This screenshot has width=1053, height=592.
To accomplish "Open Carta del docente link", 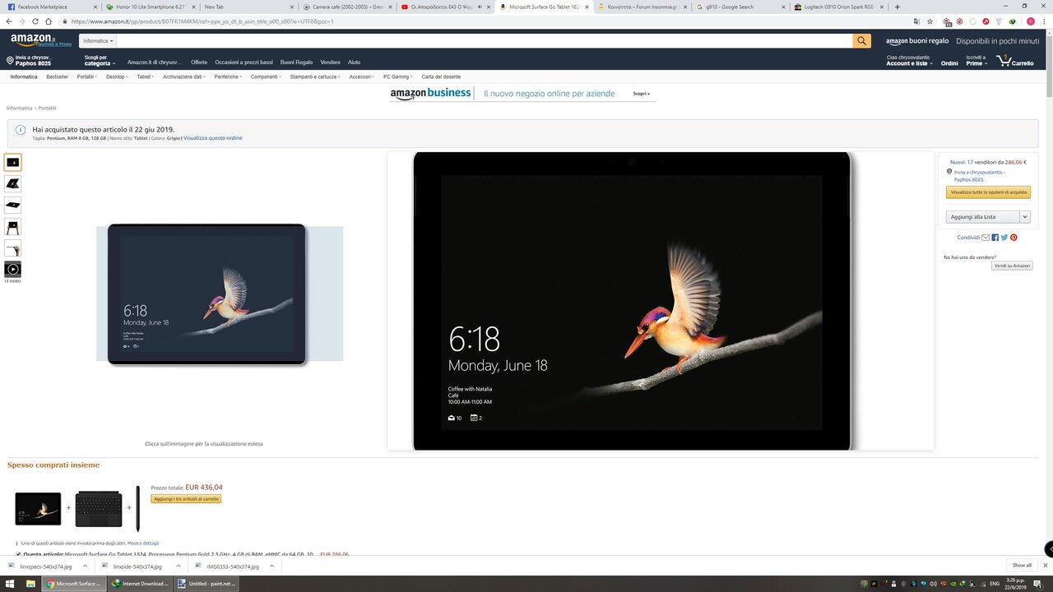I will (x=441, y=76).
